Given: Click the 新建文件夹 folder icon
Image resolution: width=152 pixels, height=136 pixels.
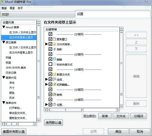Looking at the screenshot, I should point(54,74).
